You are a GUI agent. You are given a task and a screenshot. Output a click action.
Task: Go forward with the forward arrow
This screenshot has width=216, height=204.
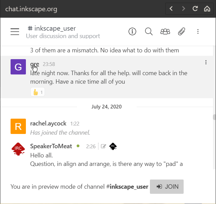pyautogui.click(x=183, y=8)
